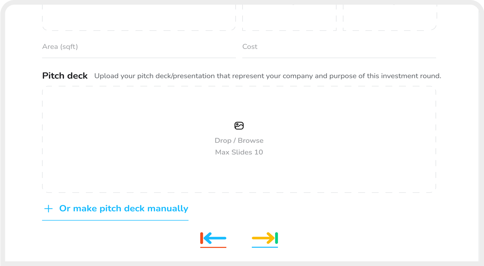The height and width of the screenshot is (266, 484).
Task: Click the red underline beneath back arrow
Action: pyautogui.click(x=213, y=247)
